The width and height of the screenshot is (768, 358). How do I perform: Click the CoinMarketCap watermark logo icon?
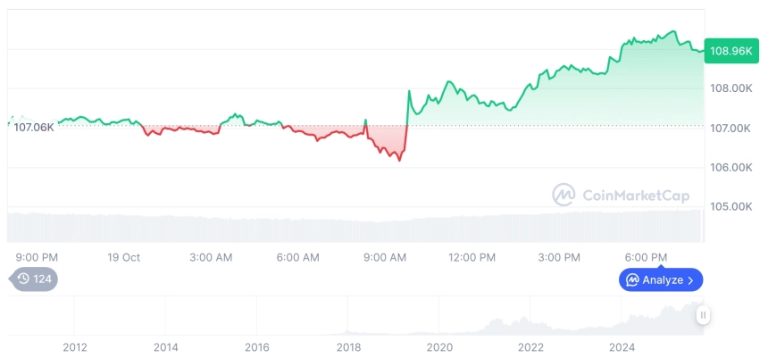pos(563,195)
